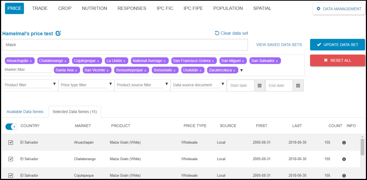Remove the San Salvador market tag
The width and height of the screenshot is (367, 180).
point(277,61)
